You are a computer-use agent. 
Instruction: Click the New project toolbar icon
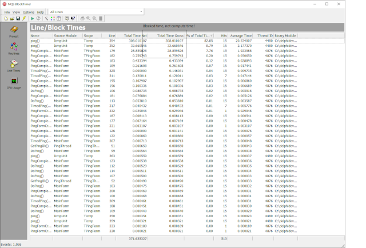(x=6, y=18)
